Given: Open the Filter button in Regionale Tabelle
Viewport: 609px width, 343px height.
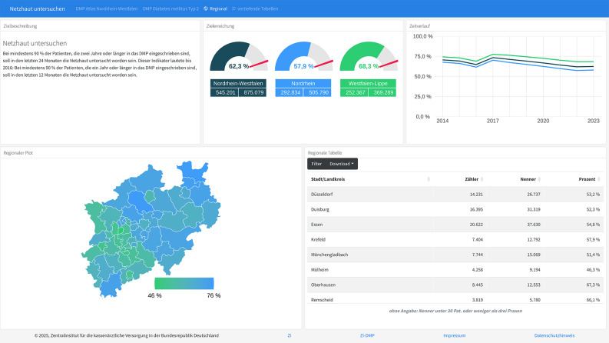Looking at the screenshot, I should coord(316,164).
